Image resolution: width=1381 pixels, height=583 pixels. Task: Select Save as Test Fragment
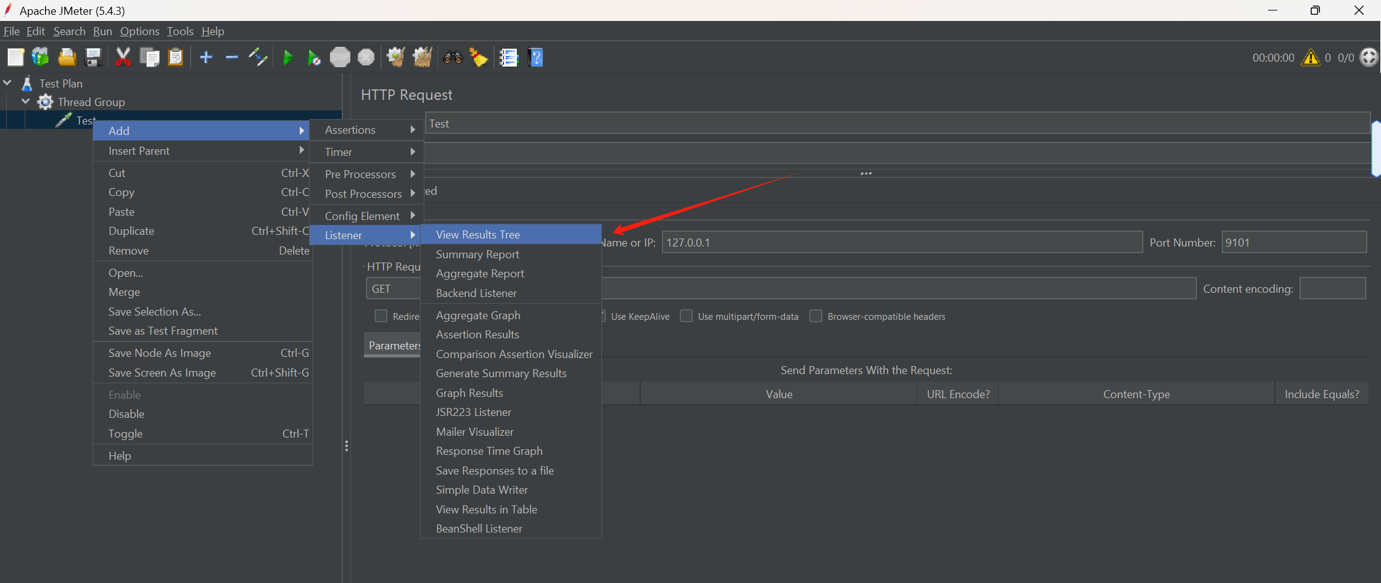[x=202, y=330]
